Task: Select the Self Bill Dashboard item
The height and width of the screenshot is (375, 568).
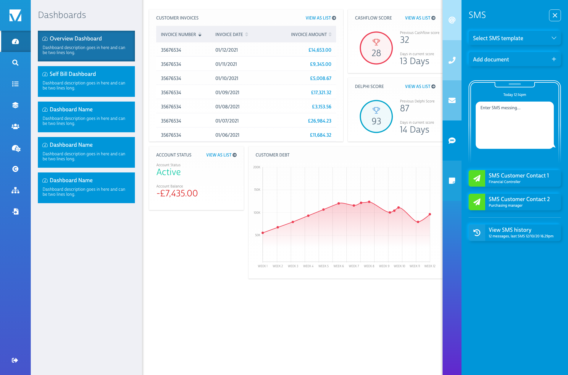Action: [86, 81]
